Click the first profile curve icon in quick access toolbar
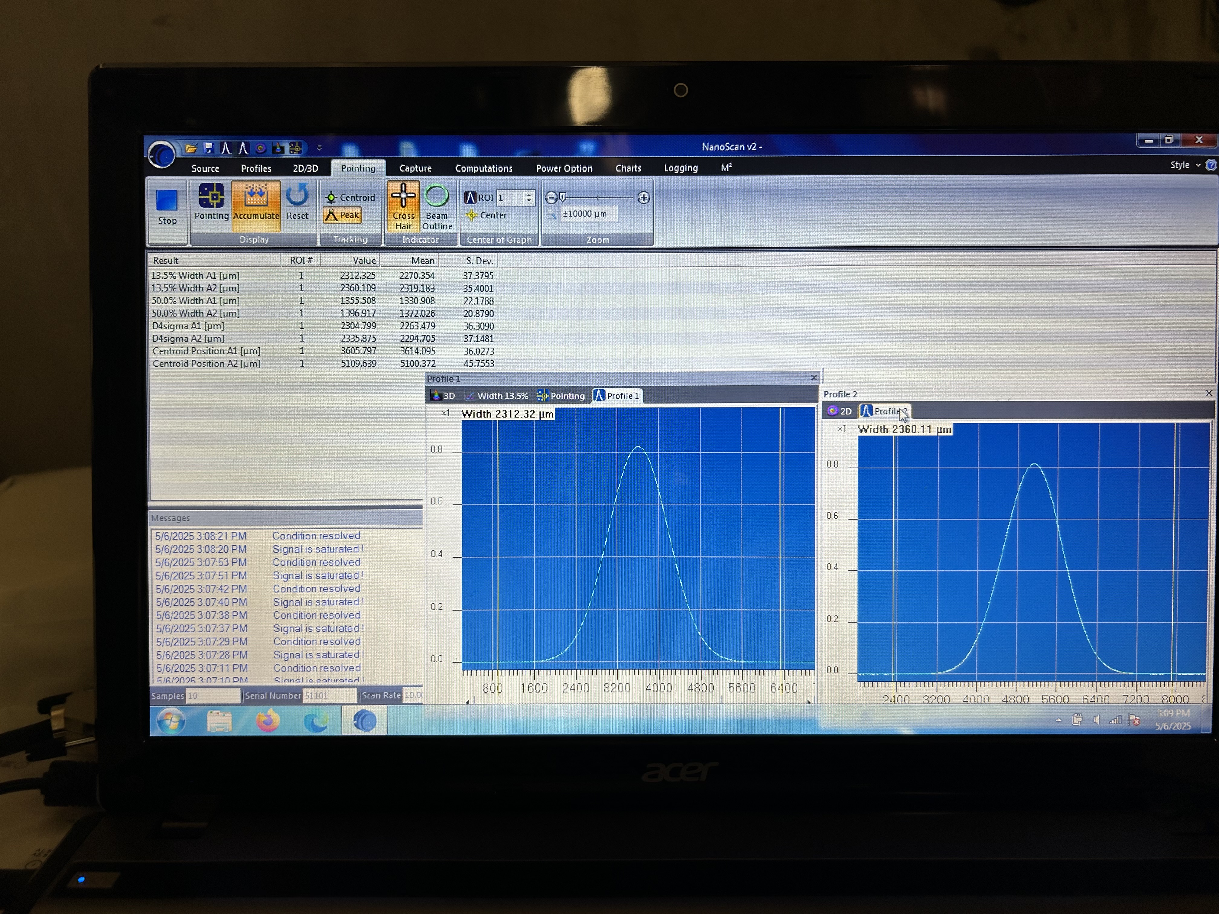 226,148
